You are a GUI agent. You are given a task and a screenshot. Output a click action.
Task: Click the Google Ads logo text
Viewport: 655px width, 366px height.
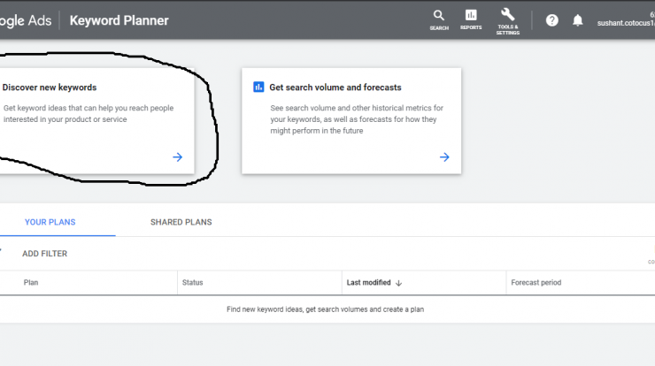click(26, 20)
